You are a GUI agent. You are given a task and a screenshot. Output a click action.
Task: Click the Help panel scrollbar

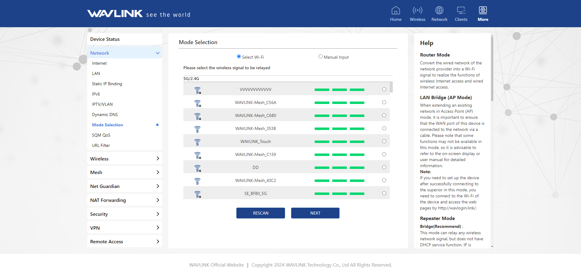pyautogui.click(x=492, y=69)
